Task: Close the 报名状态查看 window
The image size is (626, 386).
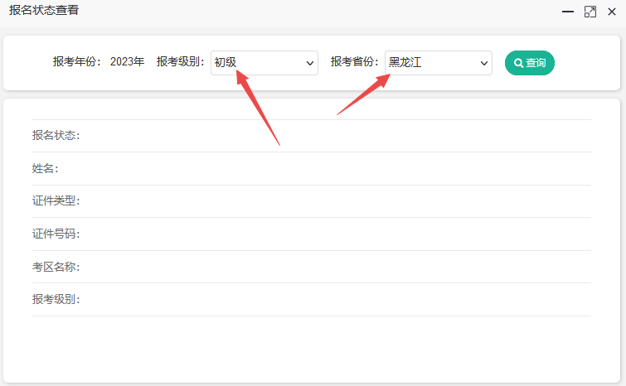Action: 612,12
